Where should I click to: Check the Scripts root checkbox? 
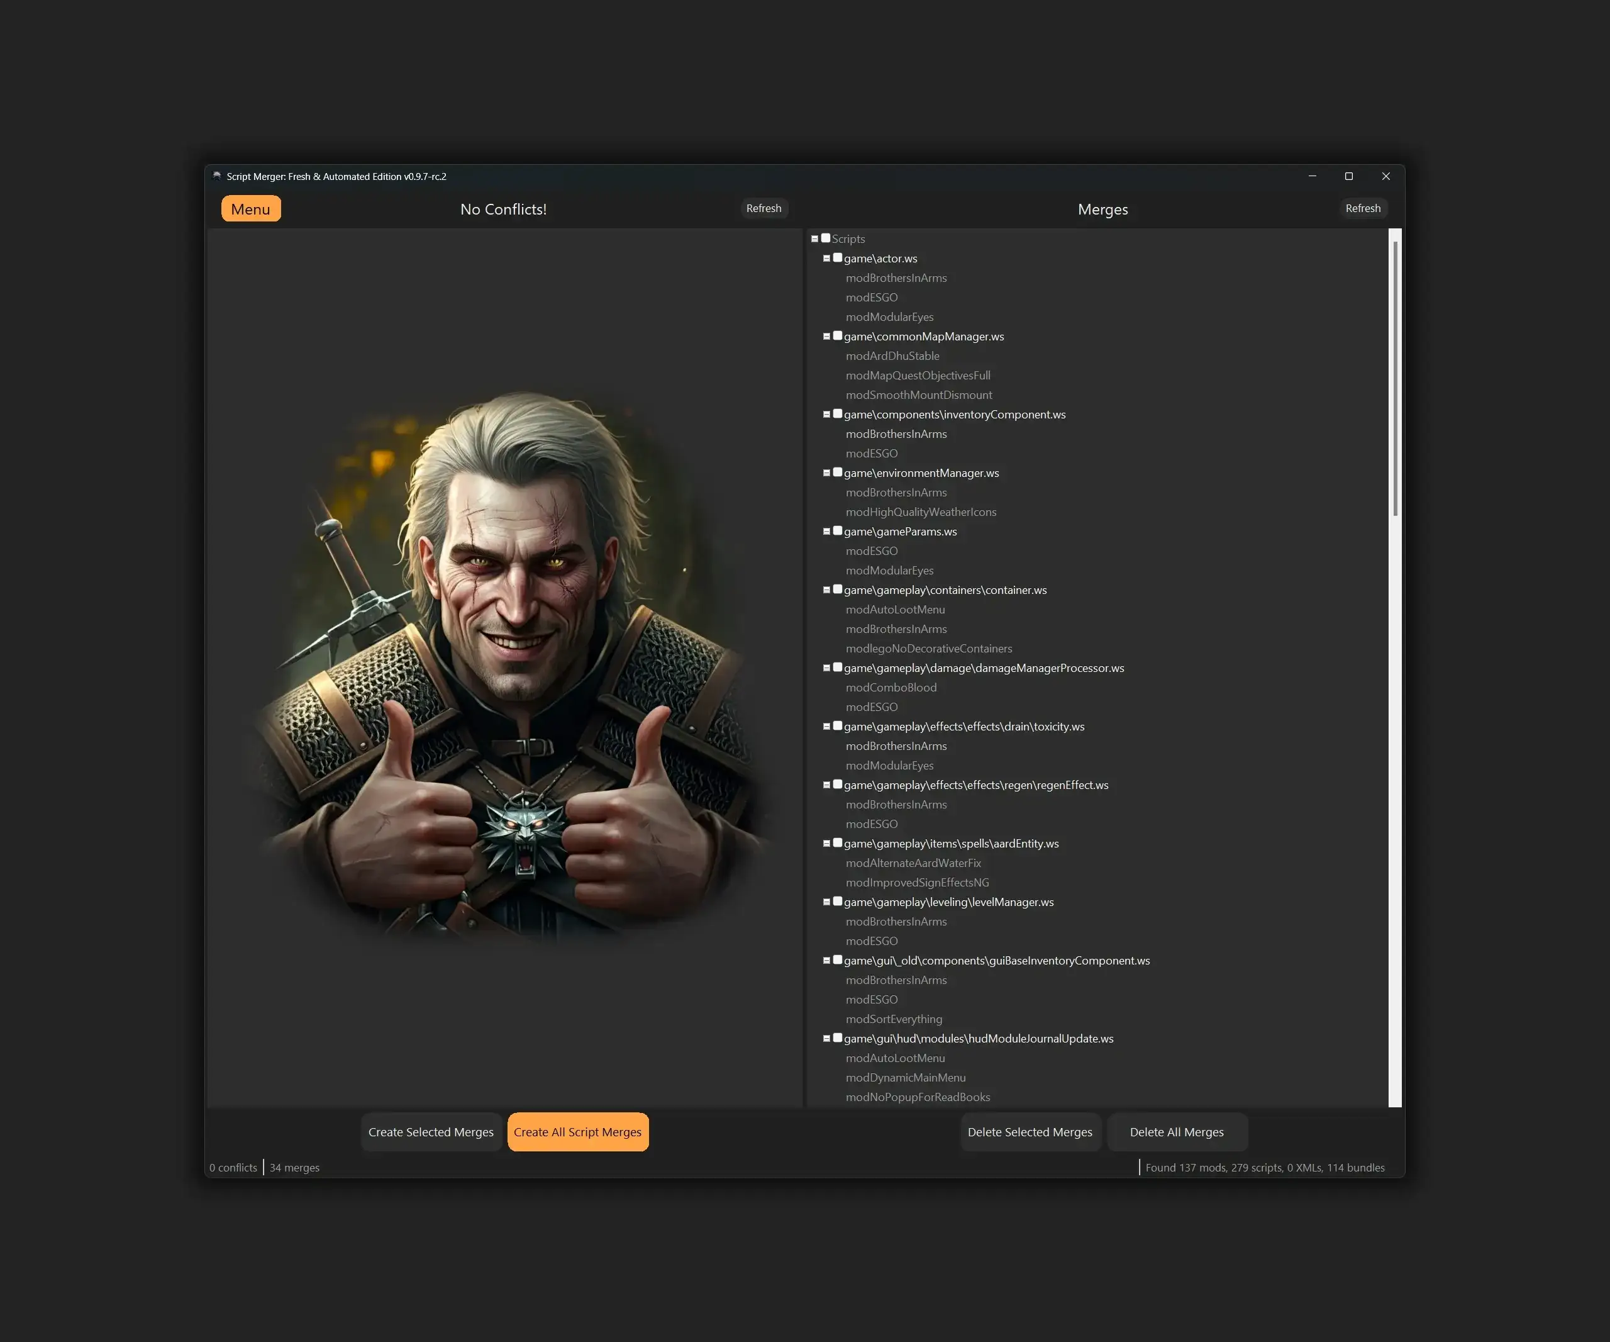tap(826, 238)
